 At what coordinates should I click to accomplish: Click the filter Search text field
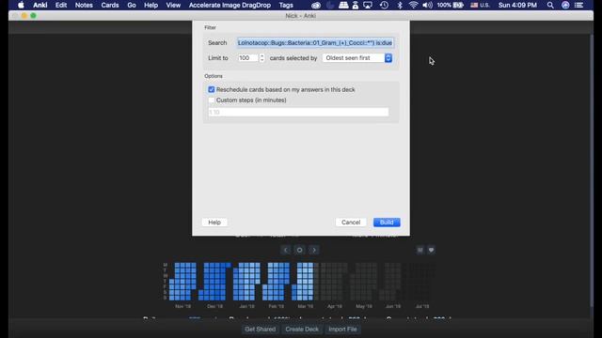pyautogui.click(x=315, y=42)
